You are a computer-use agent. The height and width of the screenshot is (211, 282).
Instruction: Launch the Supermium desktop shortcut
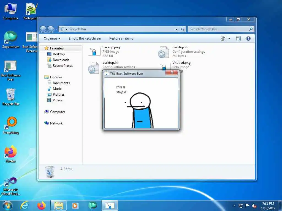(x=11, y=40)
